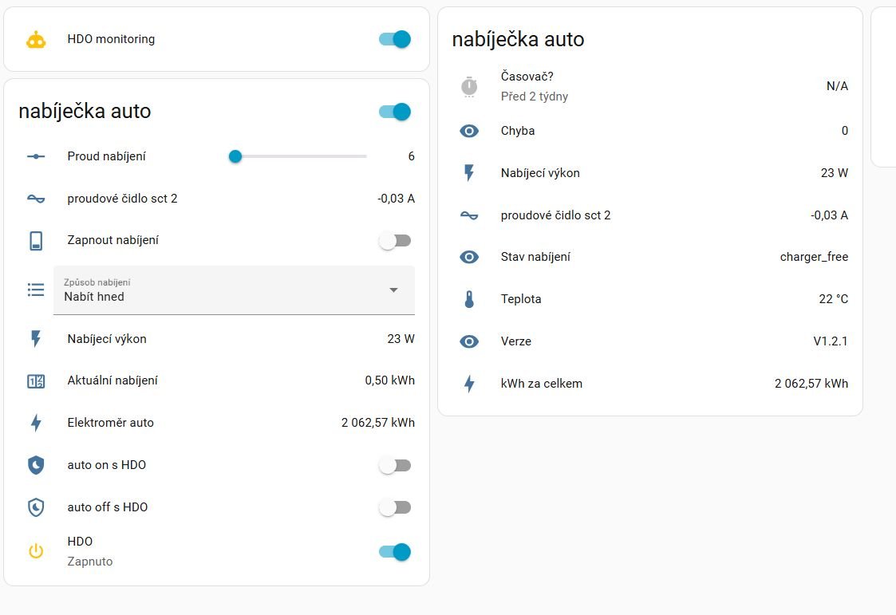The image size is (896, 615).
Task: Click the thermometer icon next to Teplota
Action: [469, 300]
